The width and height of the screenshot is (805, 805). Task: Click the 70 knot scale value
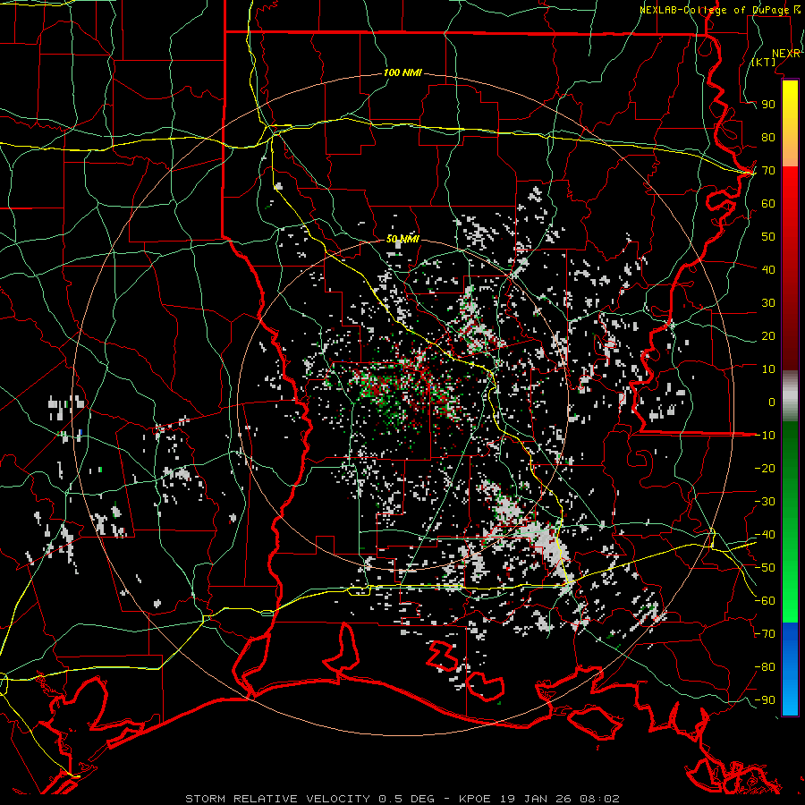(768, 171)
